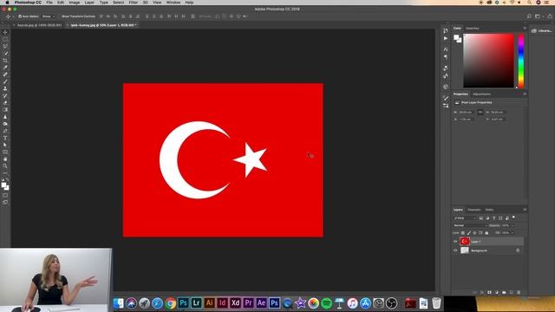Click create new layer icon
This screenshot has height=312, width=555.
pyautogui.click(x=511, y=293)
